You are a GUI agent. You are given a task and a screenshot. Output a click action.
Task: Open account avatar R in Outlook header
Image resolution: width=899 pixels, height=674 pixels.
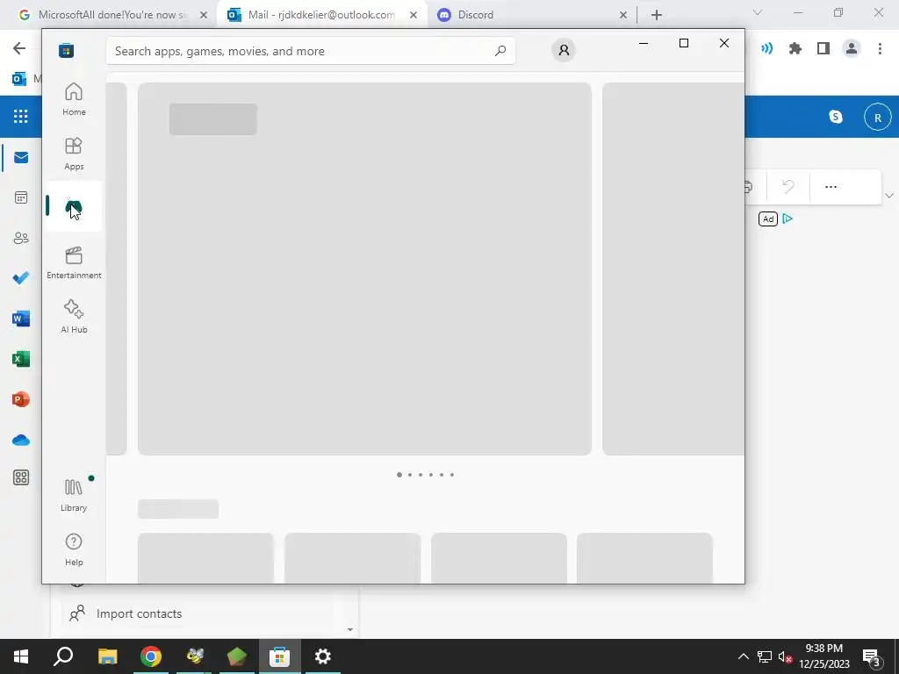point(877,118)
